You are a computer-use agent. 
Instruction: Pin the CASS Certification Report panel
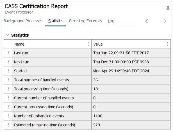click(168, 8)
